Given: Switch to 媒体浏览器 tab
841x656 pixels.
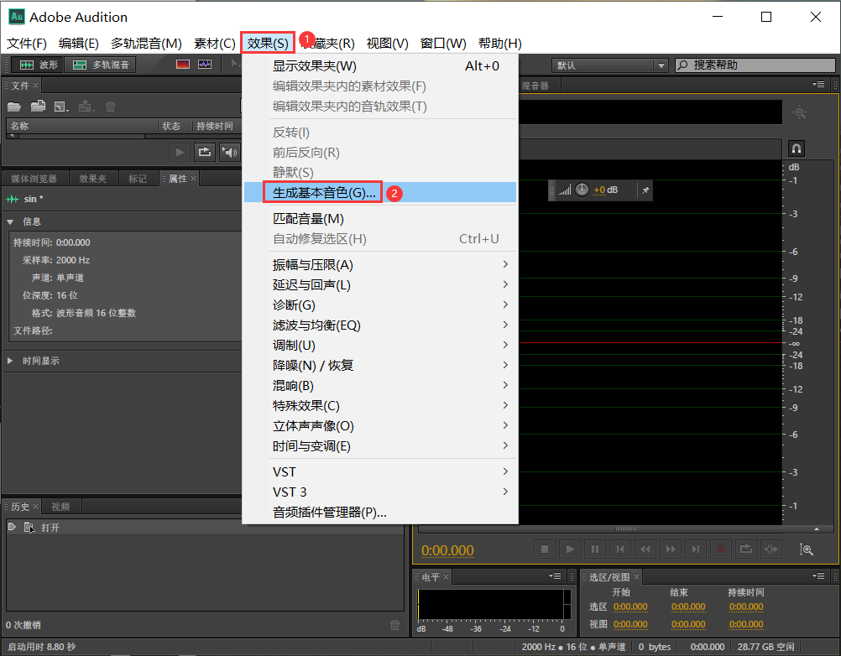Looking at the screenshot, I should (34, 179).
